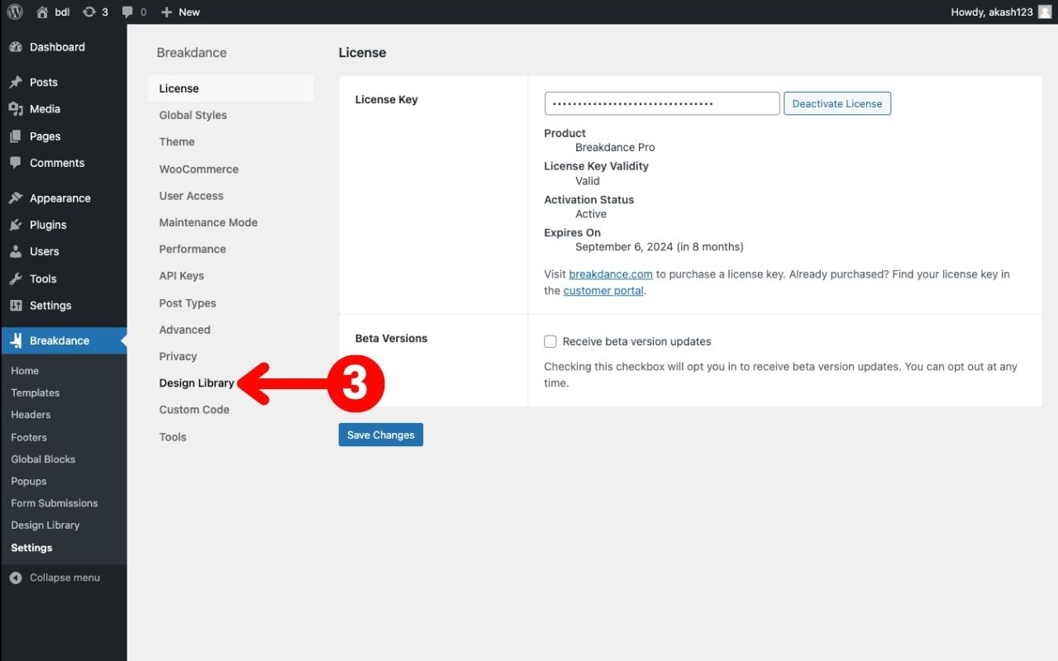Click inside the License Key input field
Viewport: 1058px width, 661px height.
tap(661, 103)
